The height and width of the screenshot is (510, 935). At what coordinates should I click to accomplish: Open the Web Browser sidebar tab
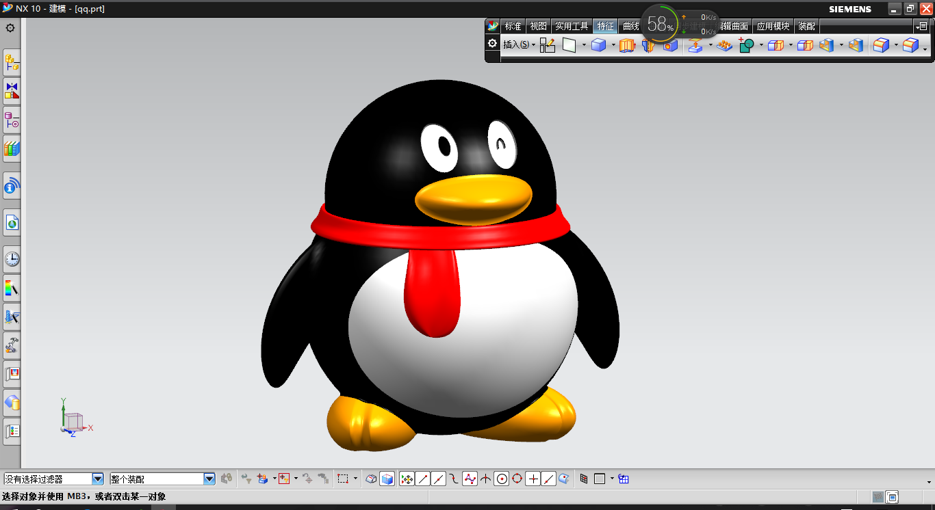coord(12,222)
